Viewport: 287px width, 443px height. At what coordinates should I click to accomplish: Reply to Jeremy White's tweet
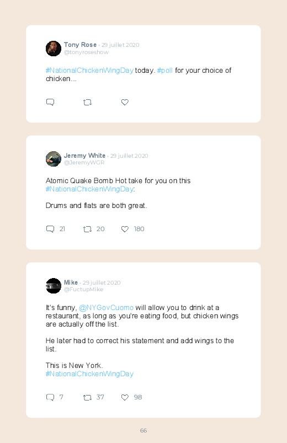point(50,229)
